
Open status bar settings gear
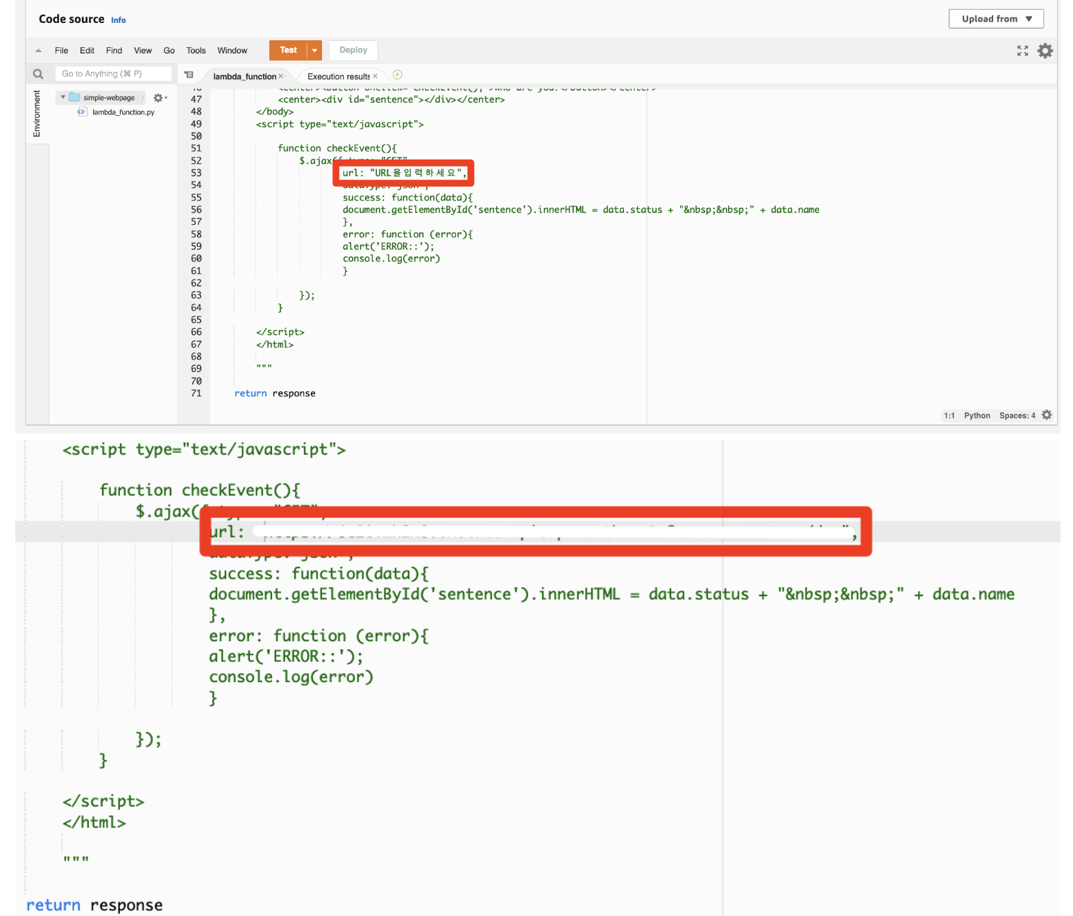(x=1047, y=415)
